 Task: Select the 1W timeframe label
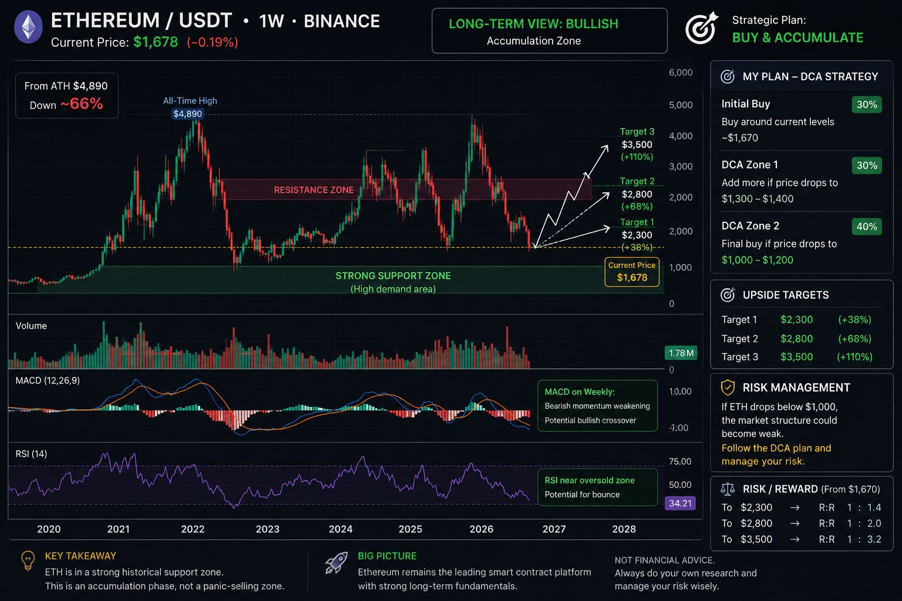pos(271,21)
